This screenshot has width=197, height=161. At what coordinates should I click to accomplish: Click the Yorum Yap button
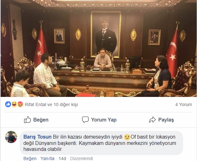point(99,120)
